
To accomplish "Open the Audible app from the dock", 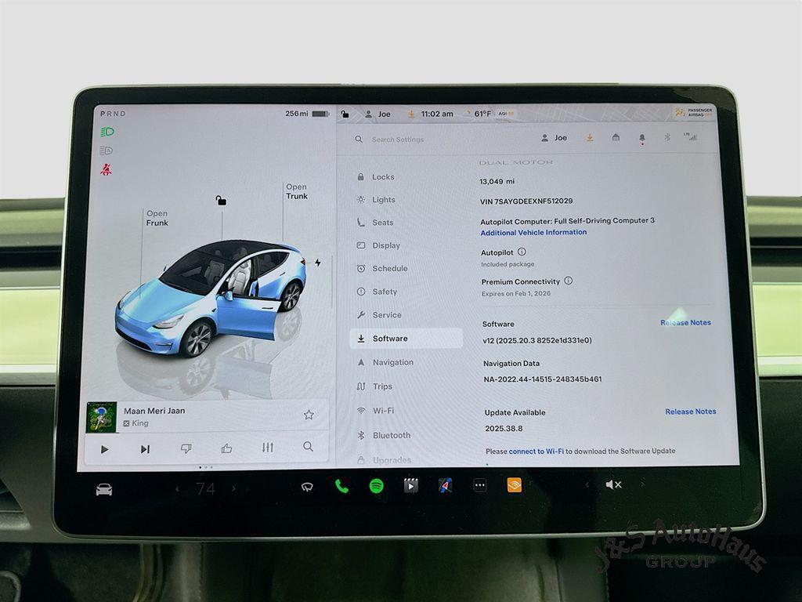I will click(515, 486).
